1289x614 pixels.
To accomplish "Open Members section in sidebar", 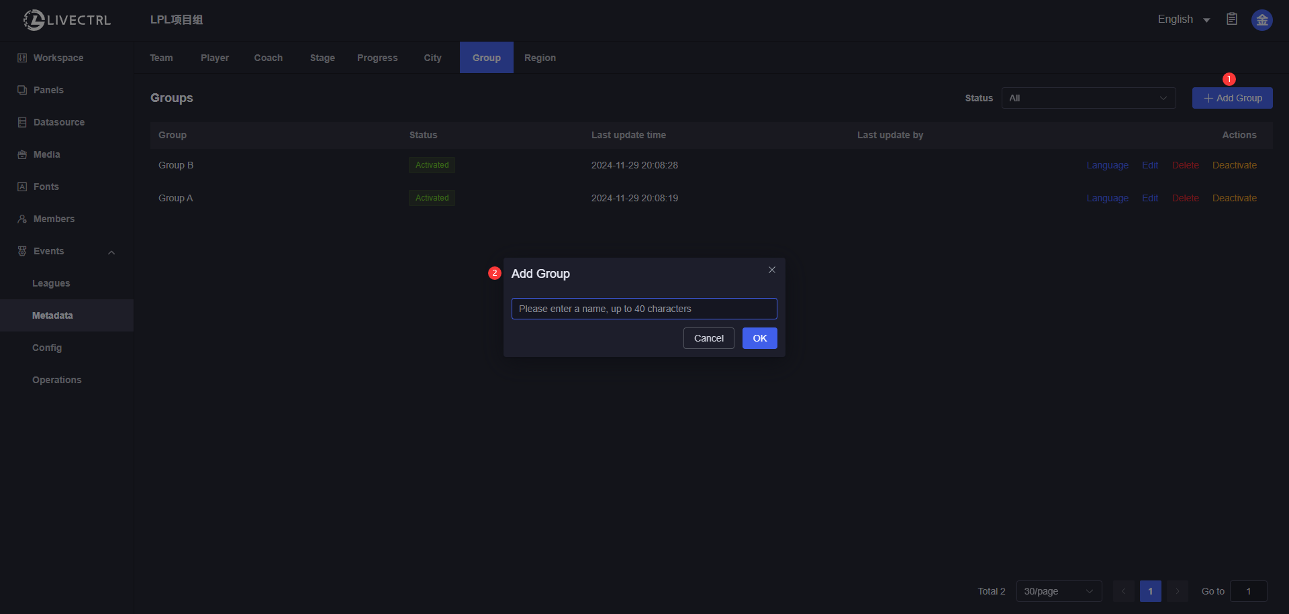I will coord(54,219).
